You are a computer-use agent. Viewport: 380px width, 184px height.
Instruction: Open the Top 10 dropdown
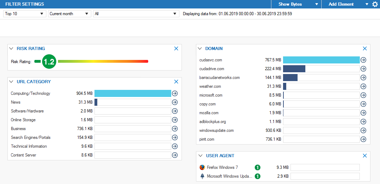(25, 14)
